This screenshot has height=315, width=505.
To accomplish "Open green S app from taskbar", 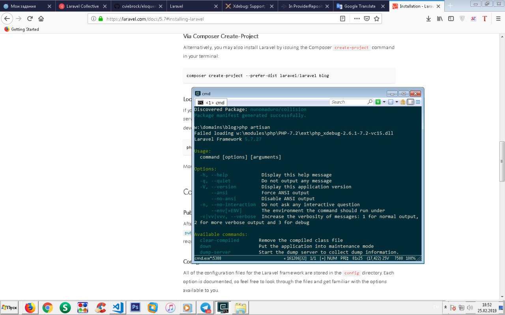I will [x=65, y=308].
